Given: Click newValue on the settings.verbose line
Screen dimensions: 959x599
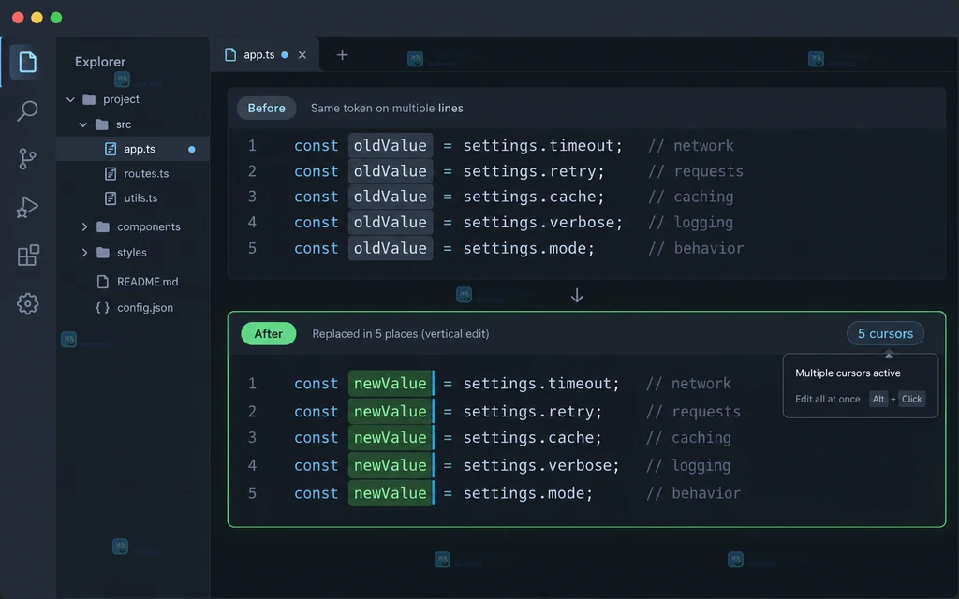Looking at the screenshot, I should point(391,465).
